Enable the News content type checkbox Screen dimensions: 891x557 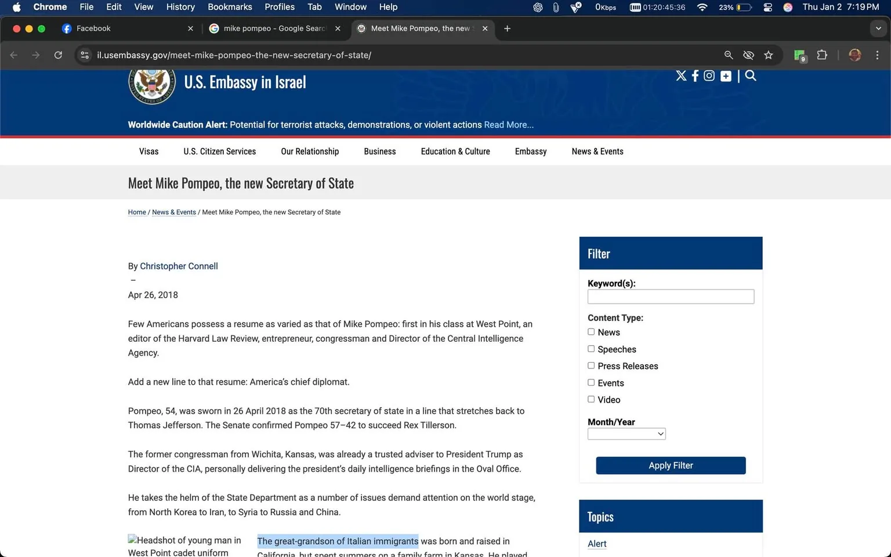[591, 331]
